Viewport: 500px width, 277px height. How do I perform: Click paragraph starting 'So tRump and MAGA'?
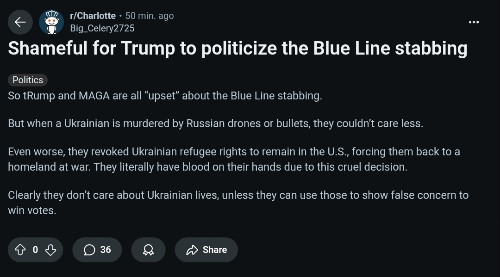click(x=165, y=96)
